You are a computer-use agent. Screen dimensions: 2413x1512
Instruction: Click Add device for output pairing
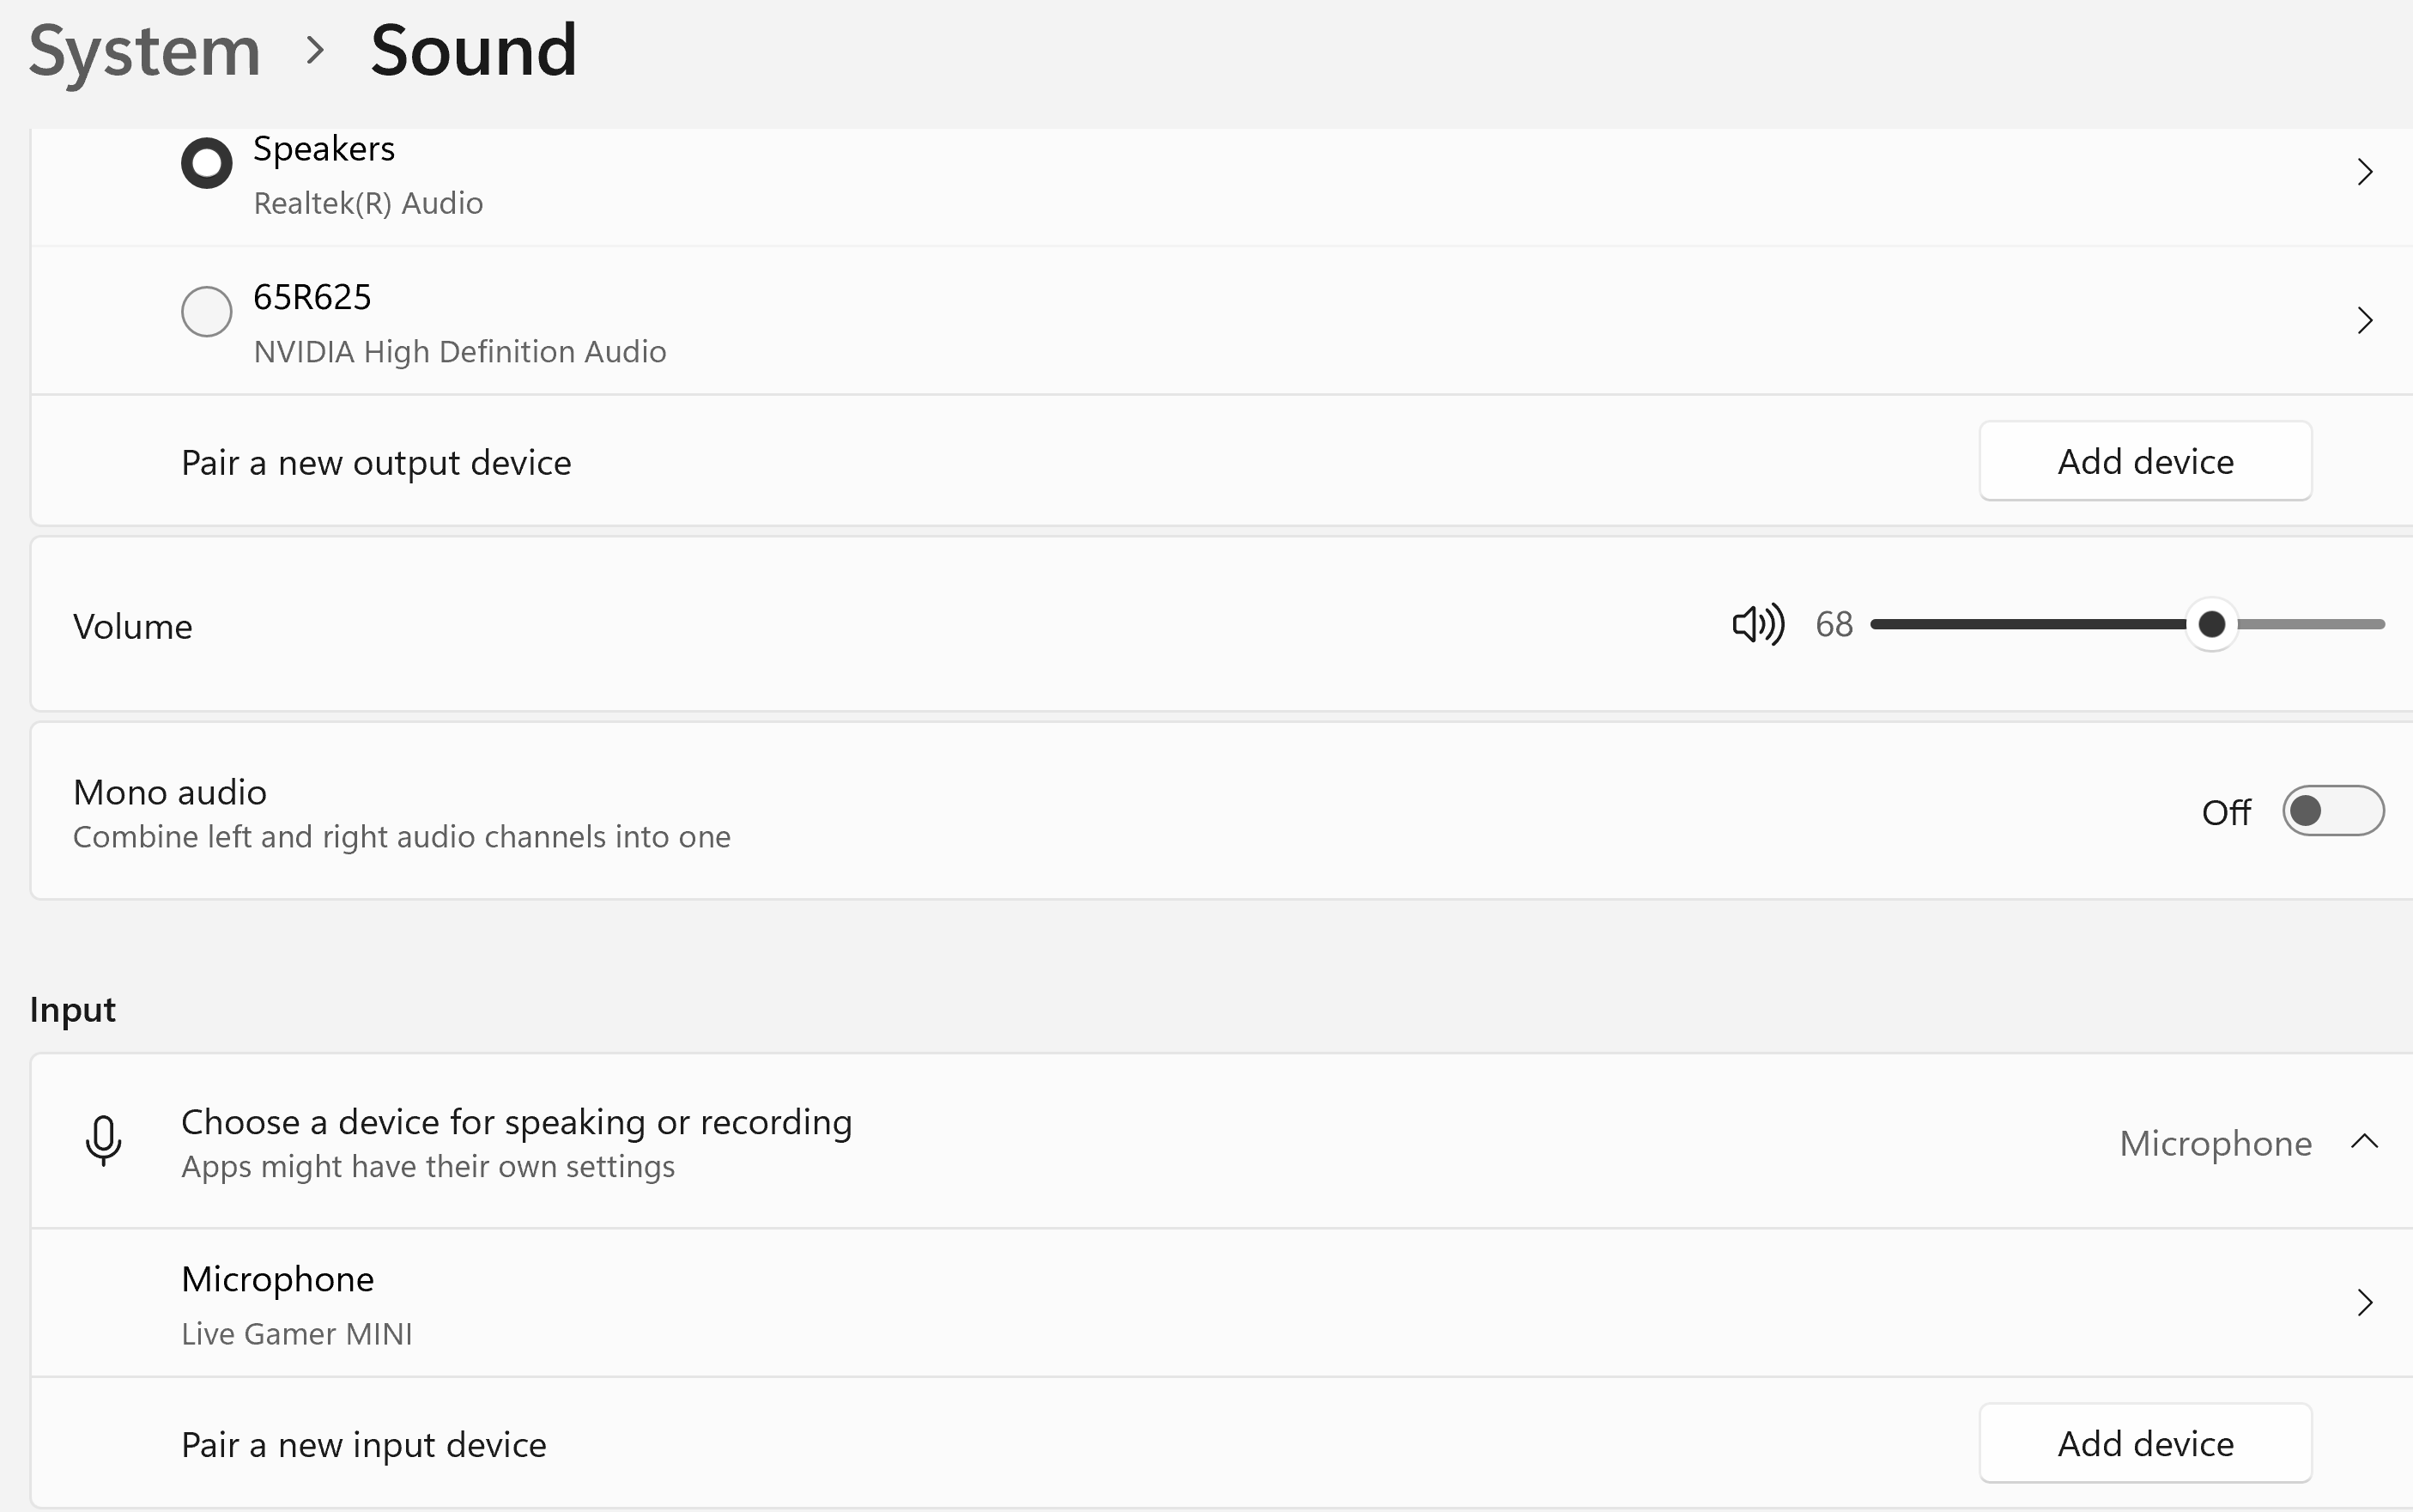pyautogui.click(x=2144, y=462)
